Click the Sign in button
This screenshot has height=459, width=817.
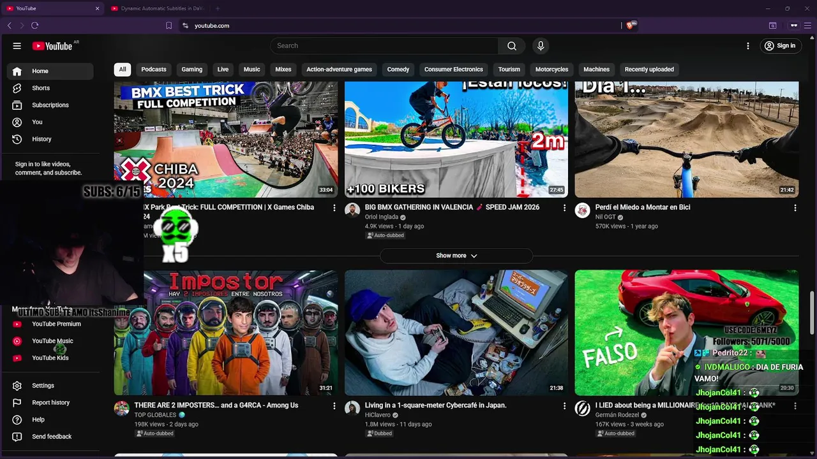click(x=780, y=46)
